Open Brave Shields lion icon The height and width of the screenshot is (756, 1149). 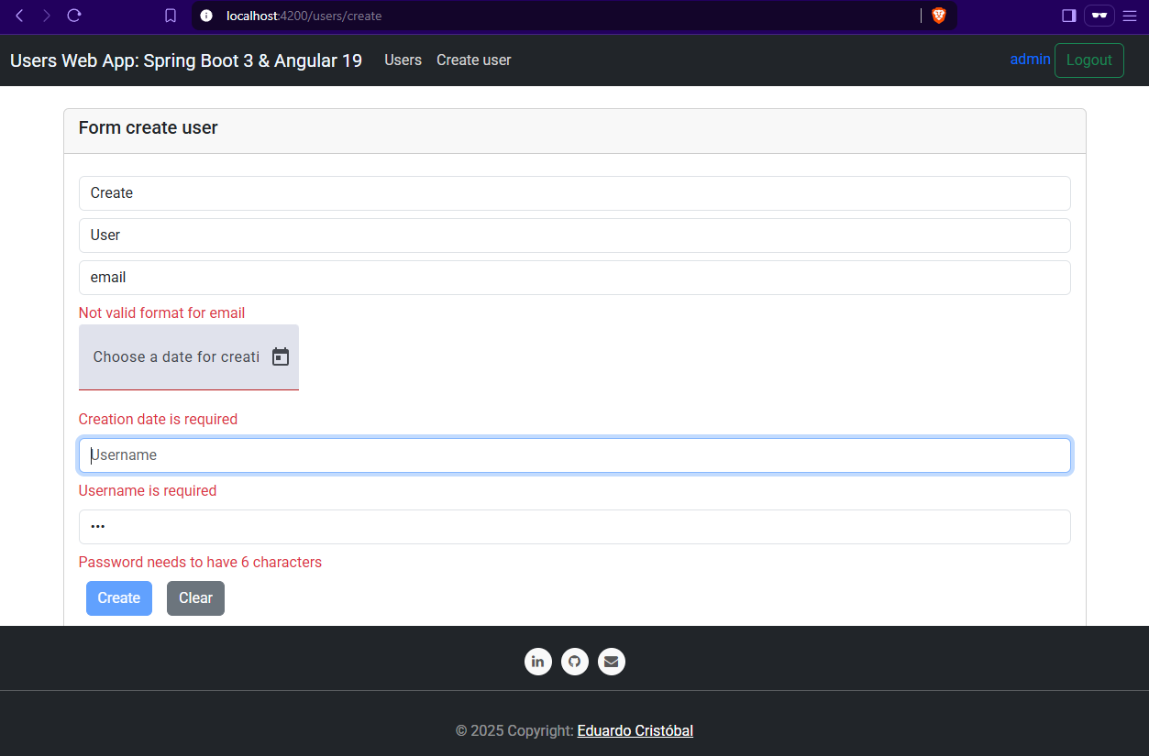pos(938,16)
